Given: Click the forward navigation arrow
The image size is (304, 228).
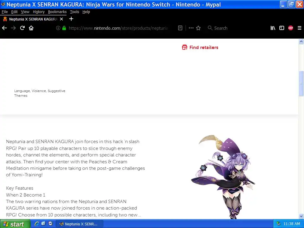Looking at the screenshot, I should pyautogui.click(x=13, y=28).
